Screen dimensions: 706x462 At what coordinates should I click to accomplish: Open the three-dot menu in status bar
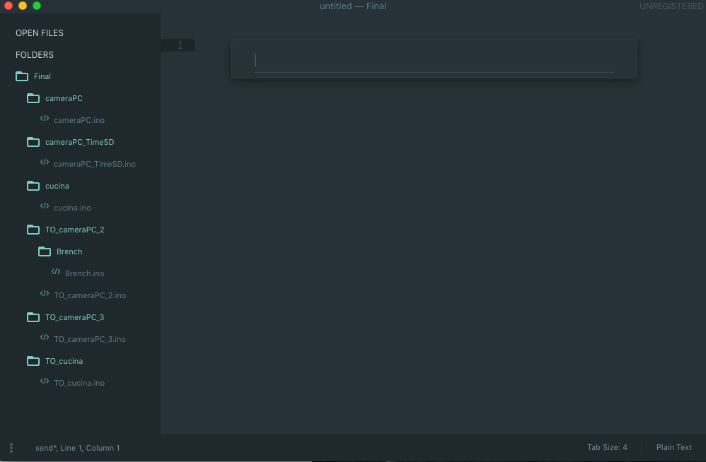click(x=11, y=448)
